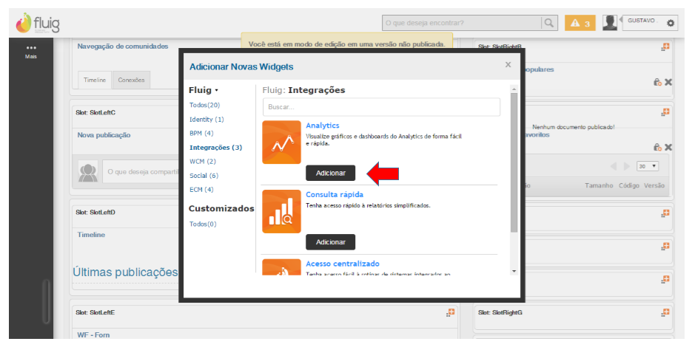Open the settings gear icon
The height and width of the screenshot is (347, 692).
(671, 23)
